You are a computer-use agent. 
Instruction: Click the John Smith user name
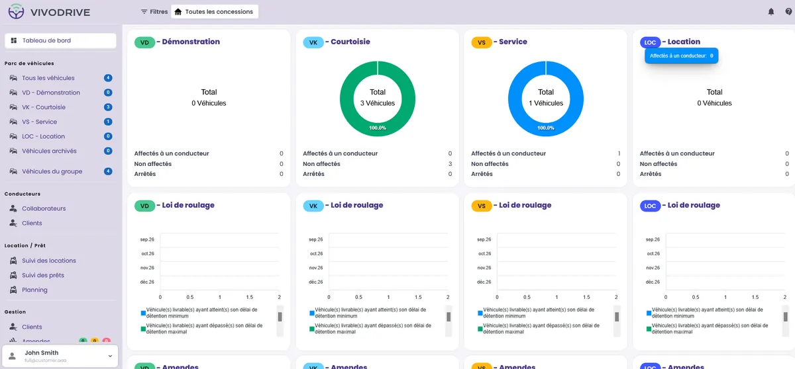click(42, 353)
